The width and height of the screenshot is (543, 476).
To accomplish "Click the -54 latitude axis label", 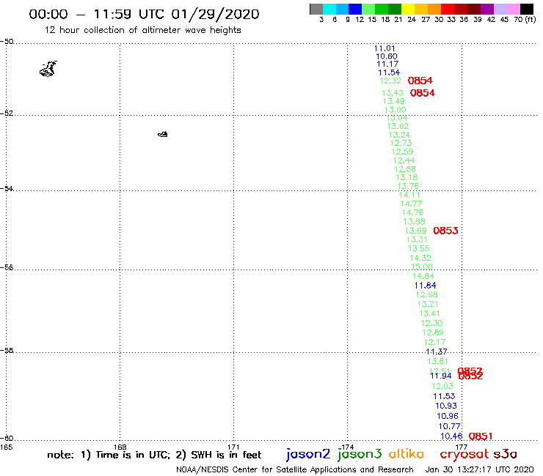I will click(7, 188).
